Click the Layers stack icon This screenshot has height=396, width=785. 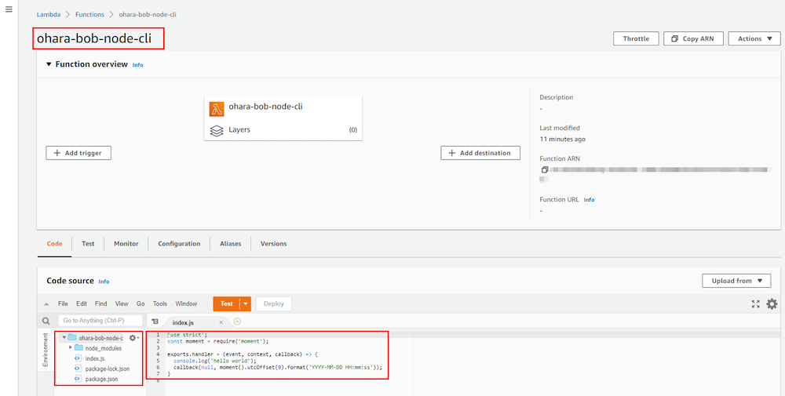click(x=217, y=130)
